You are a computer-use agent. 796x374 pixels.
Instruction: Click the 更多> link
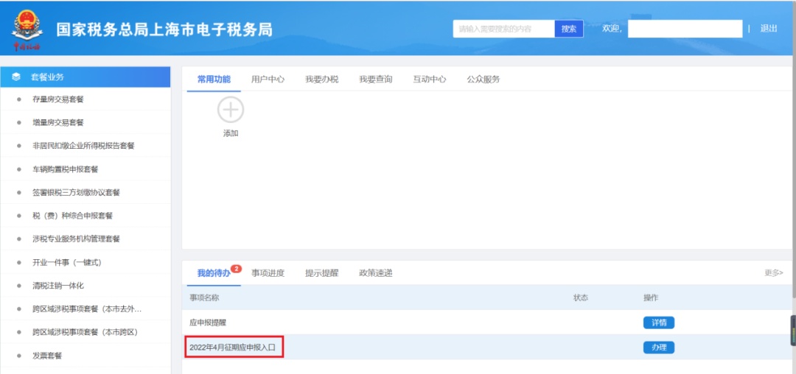[774, 272]
